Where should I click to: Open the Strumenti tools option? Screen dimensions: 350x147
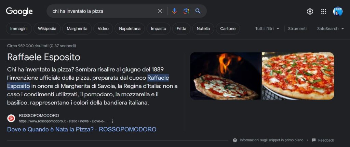click(x=297, y=29)
